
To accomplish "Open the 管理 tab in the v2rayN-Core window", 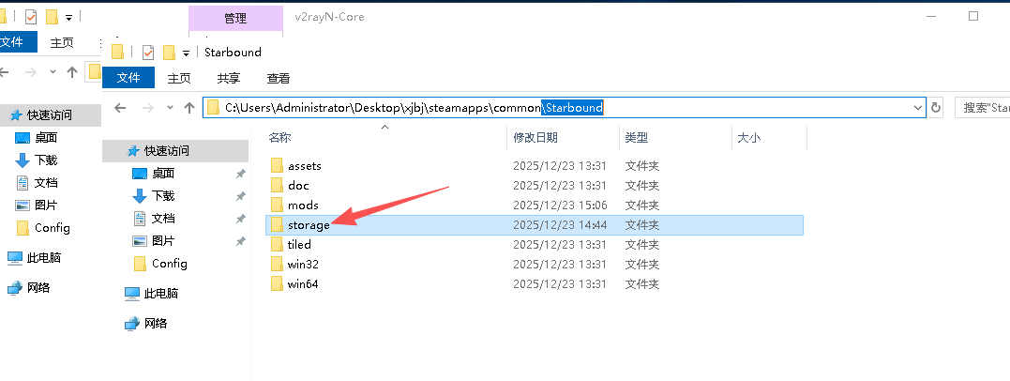I will [235, 18].
